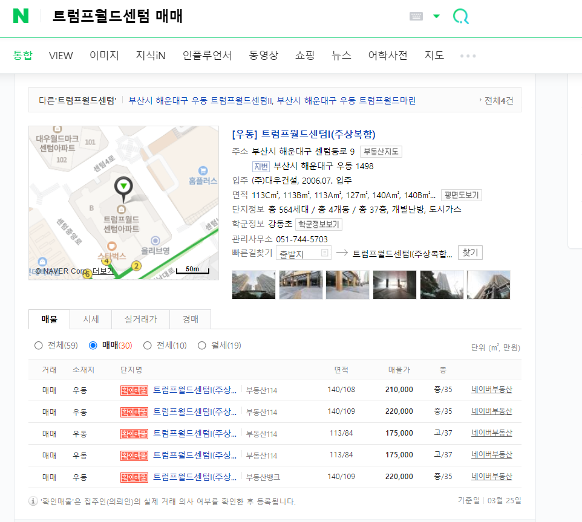
Task: Click the 출발지 input field
Action: [304, 254]
